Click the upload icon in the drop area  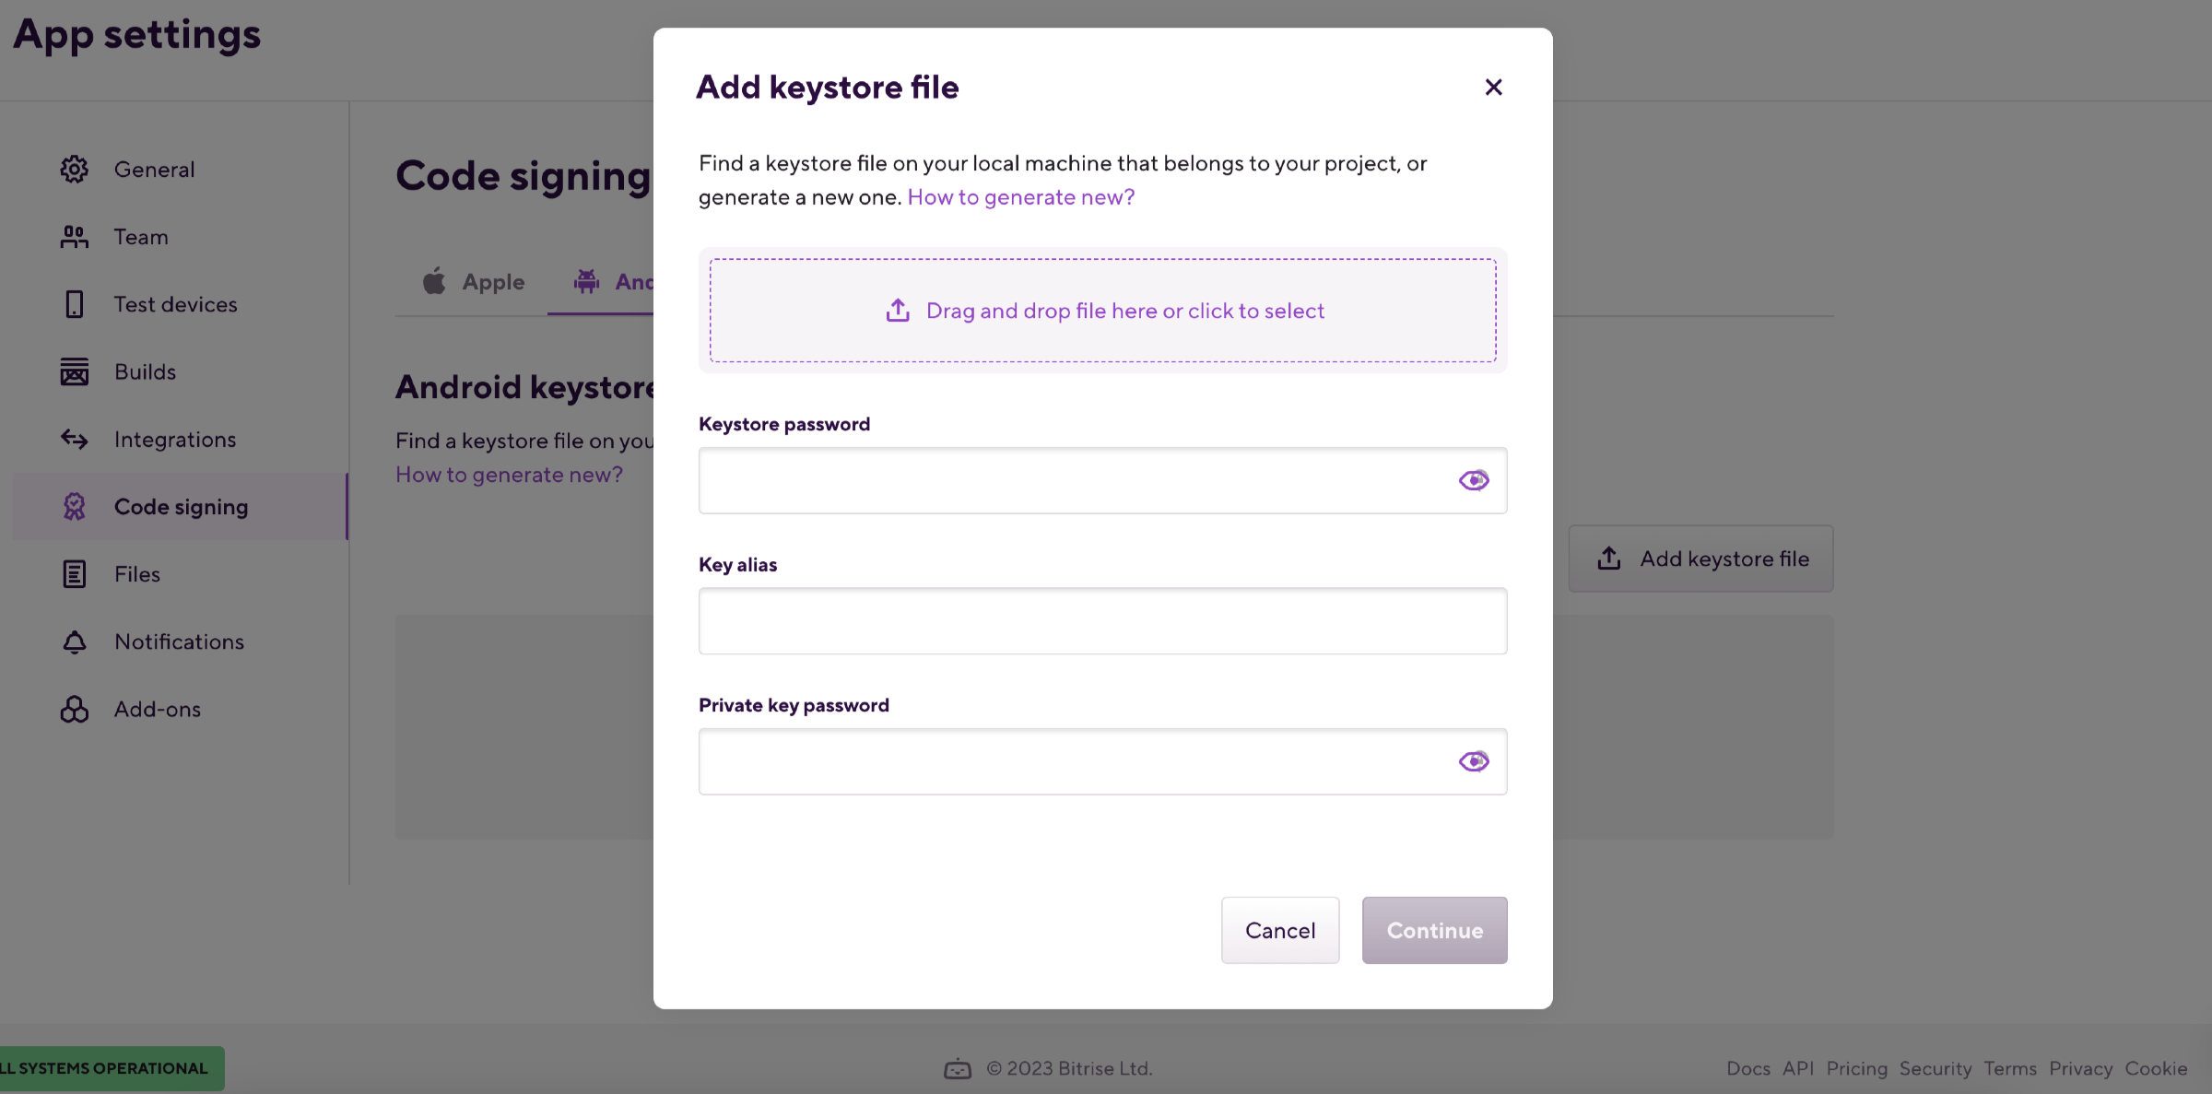pos(897,311)
